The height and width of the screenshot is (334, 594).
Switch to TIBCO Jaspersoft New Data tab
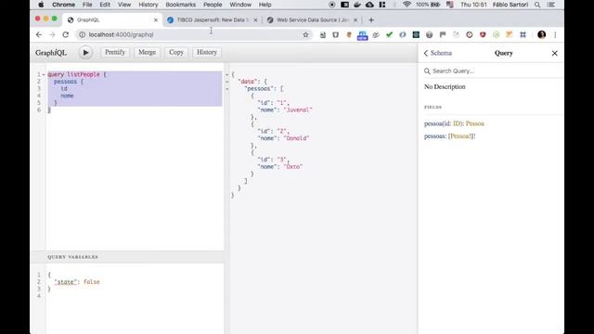point(212,20)
